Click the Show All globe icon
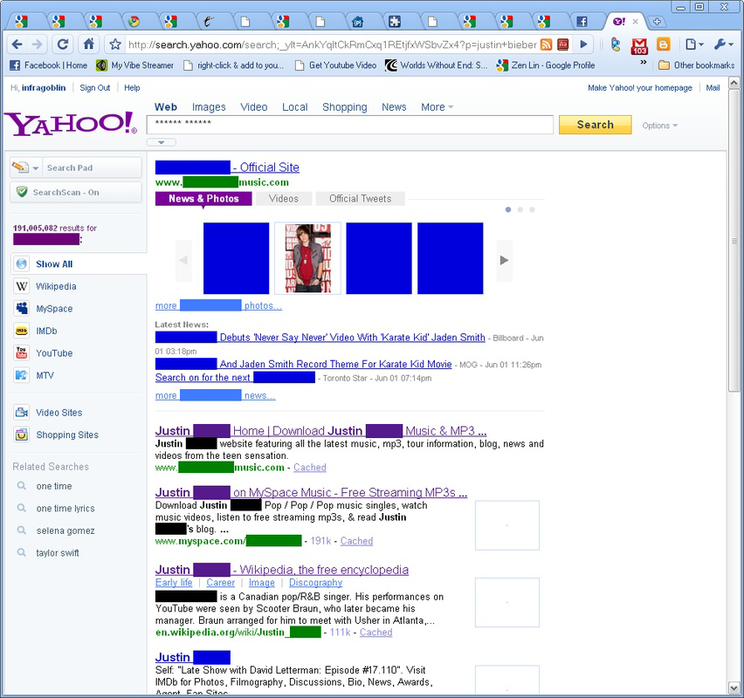Viewport: 744px width, 698px height. click(21, 264)
